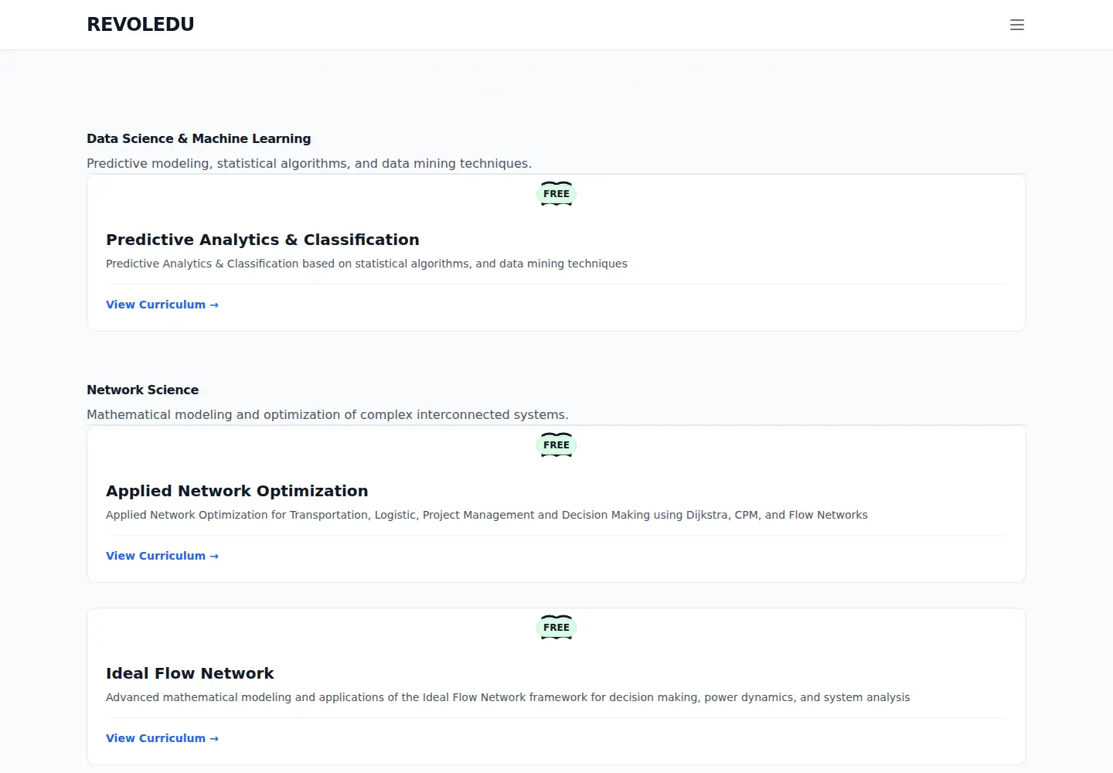View Curriculum for Ideal Flow Network
Image resolution: width=1113 pixels, height=773 pixels.
click(x=162, y=738)
